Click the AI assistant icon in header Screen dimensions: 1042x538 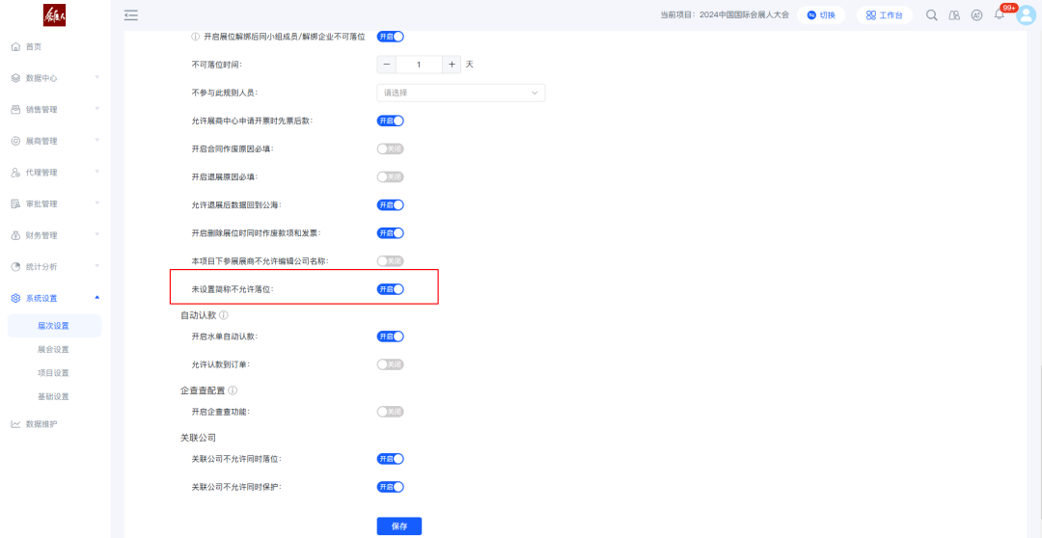pos(976,14)
